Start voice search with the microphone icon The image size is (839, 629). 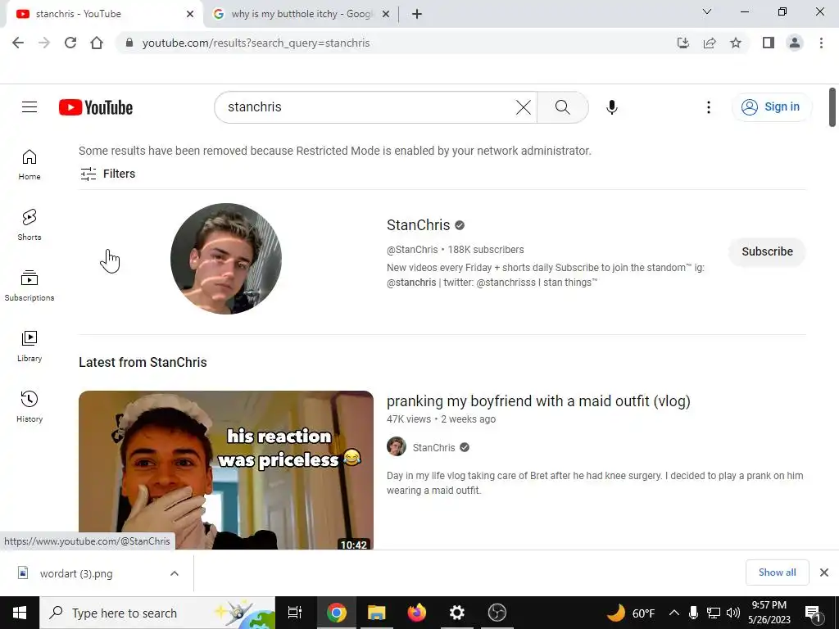tap(611, 107)
